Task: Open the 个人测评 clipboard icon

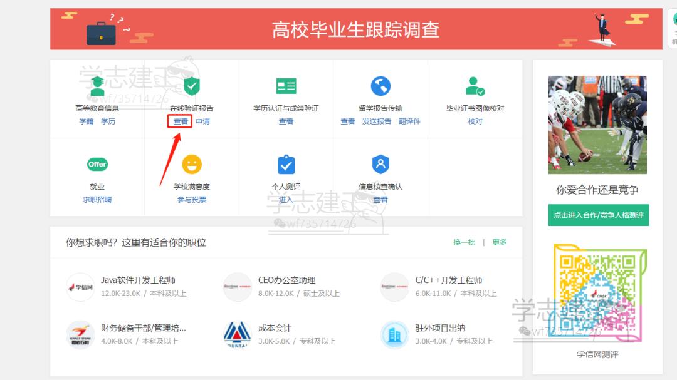Action: [x=285, y=164]
